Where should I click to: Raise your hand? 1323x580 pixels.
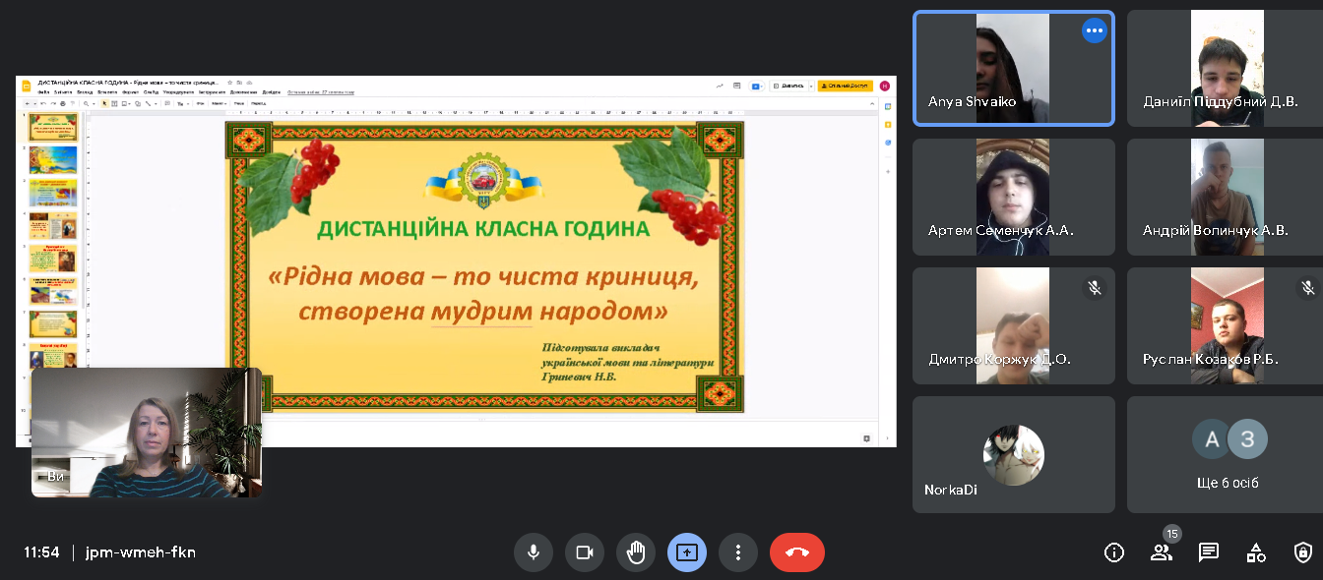[636, 552]
